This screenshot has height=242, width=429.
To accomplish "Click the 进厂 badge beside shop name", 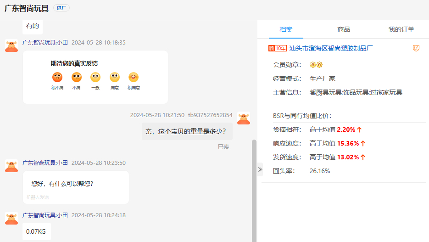I will (61, 8).
